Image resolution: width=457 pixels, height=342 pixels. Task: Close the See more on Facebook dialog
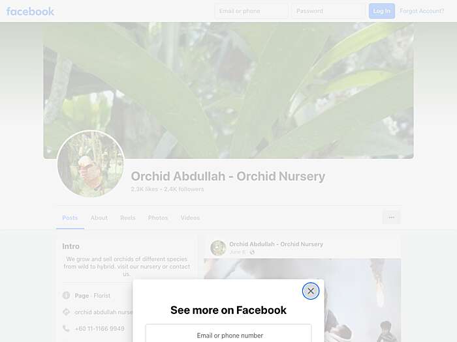[x=310, y=291]
